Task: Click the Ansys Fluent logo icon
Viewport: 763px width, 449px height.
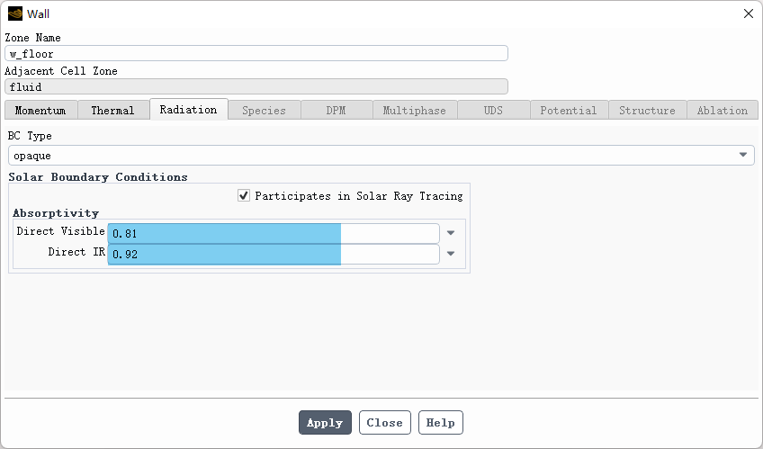Action: click(x=15, y=13)
